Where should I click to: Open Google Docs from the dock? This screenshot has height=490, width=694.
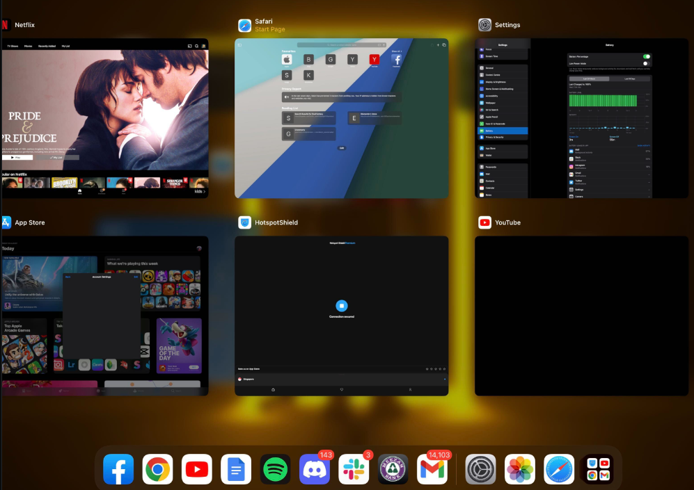pyautogui.click(x=236, y=470)
